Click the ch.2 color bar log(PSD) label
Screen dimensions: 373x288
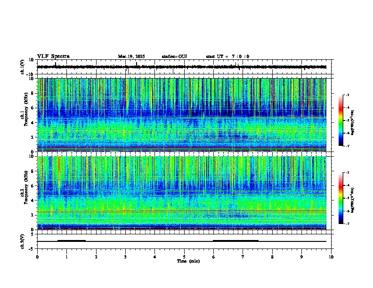(x=352, y=200)
